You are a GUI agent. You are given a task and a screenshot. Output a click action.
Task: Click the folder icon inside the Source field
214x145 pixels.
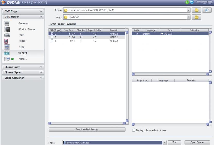(x=66, y=10)
